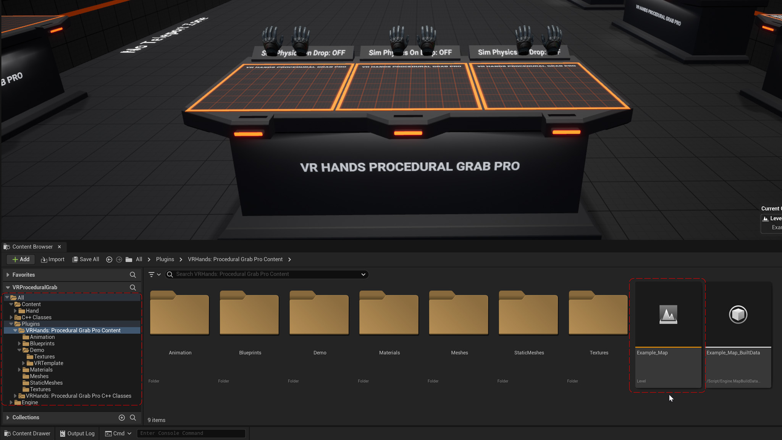
Task: Click the Add button
Action: (21, 259)
